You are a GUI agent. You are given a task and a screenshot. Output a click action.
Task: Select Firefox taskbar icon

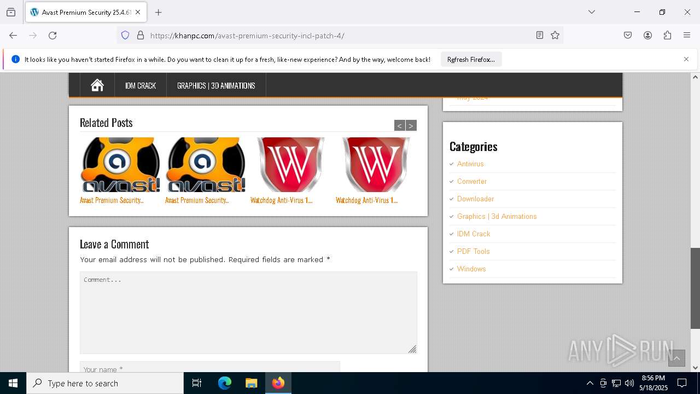pos(278,383)
